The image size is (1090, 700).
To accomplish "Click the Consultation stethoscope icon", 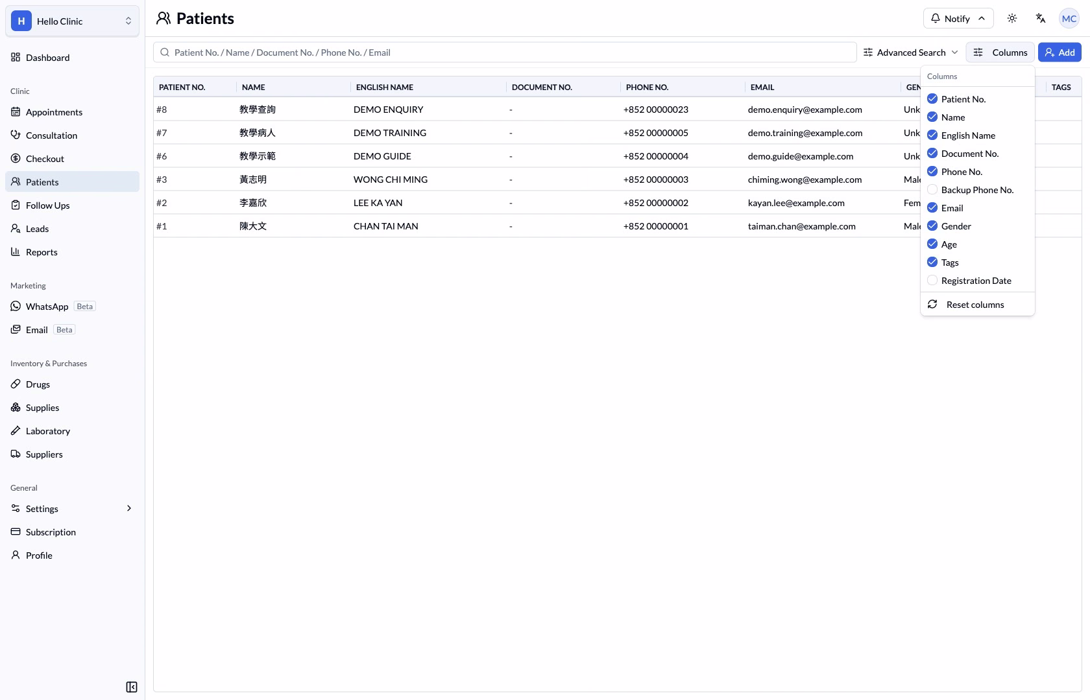I will [16, 135].
